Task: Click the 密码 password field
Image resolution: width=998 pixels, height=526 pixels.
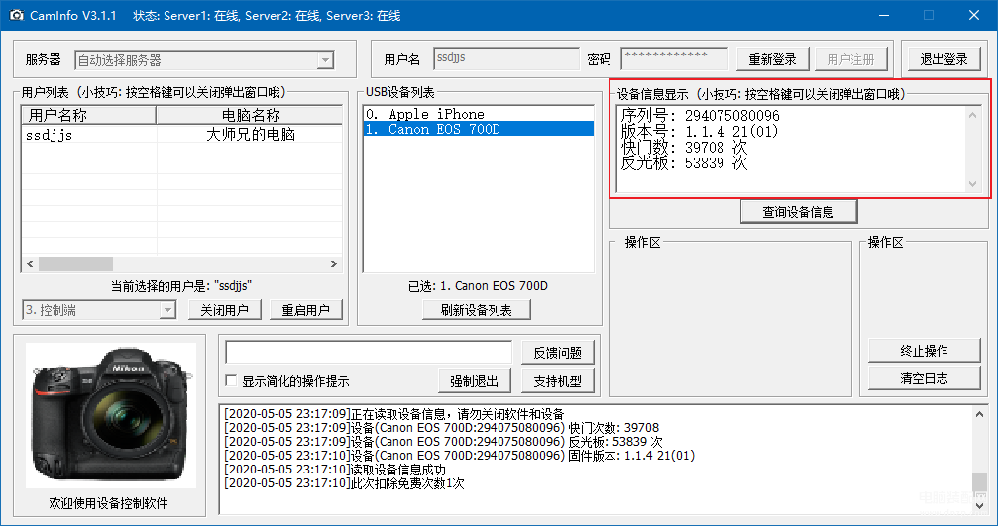Action: [x=675, y=58]
